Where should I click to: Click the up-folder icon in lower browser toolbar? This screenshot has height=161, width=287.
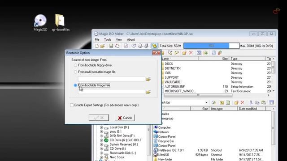(x=222, y=102)
